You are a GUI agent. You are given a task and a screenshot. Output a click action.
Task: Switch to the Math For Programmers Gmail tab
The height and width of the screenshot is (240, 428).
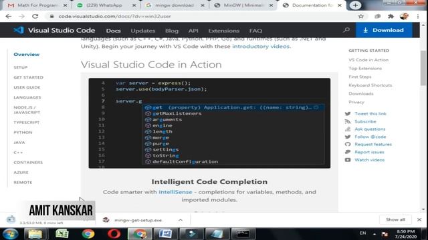pyautogui.click(x=37, y=5)
